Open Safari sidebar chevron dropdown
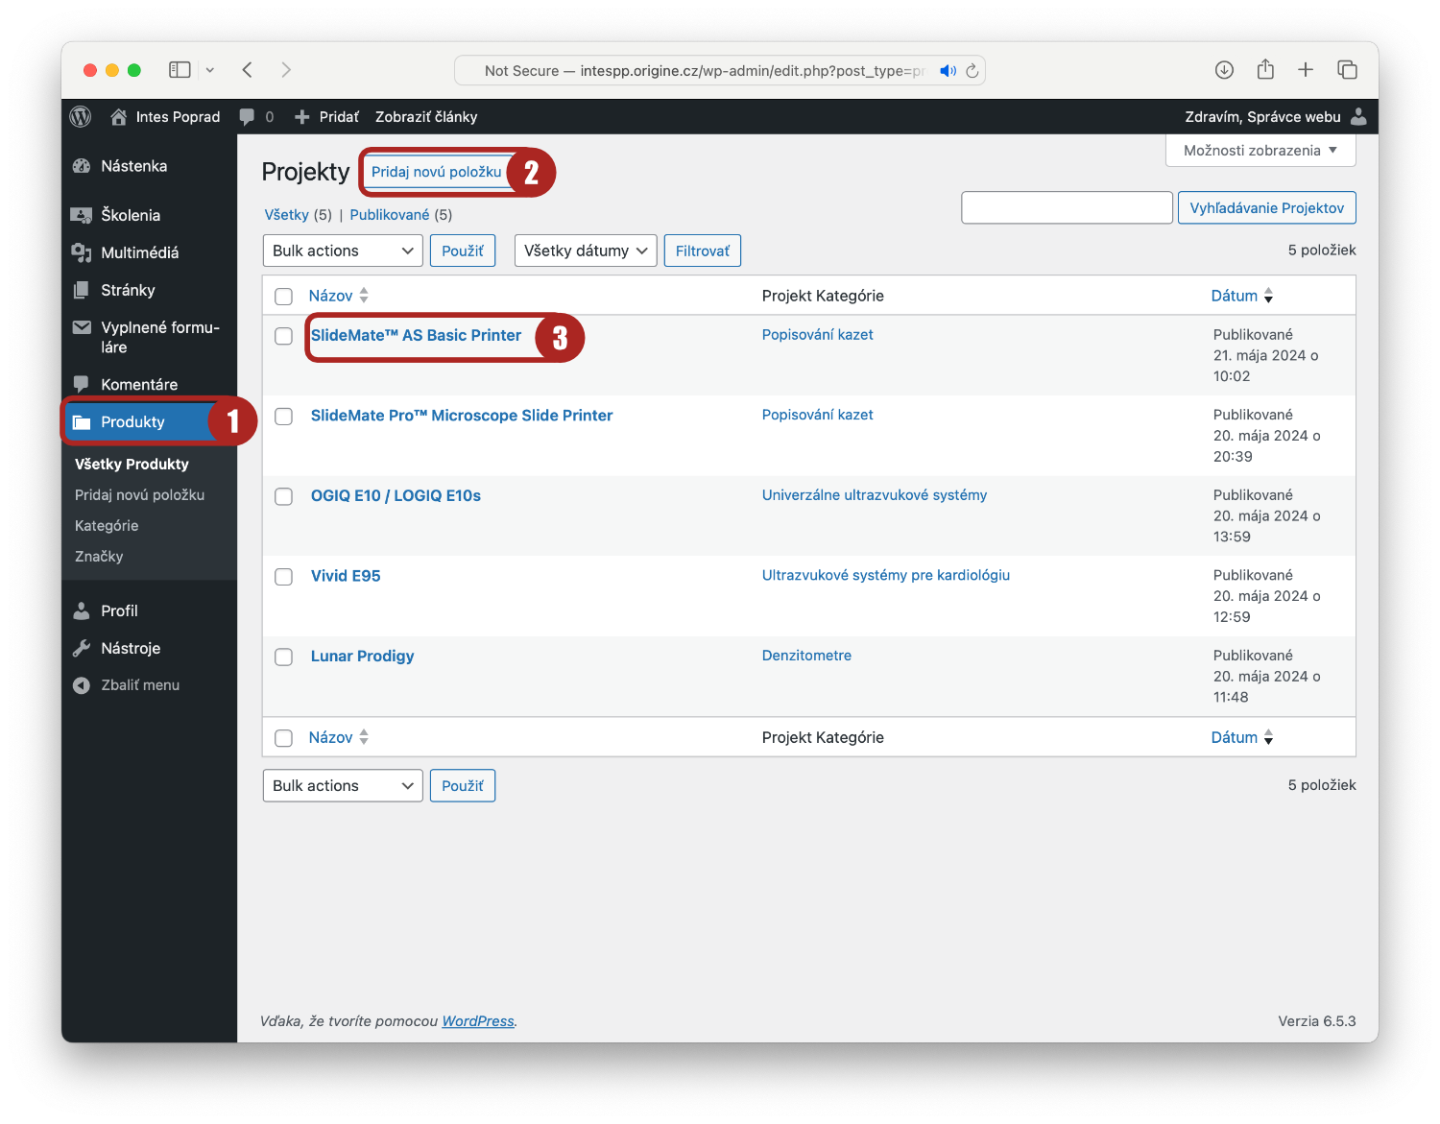The height and width of the screenshot is (1124, 1440). (x=210, y=70)
